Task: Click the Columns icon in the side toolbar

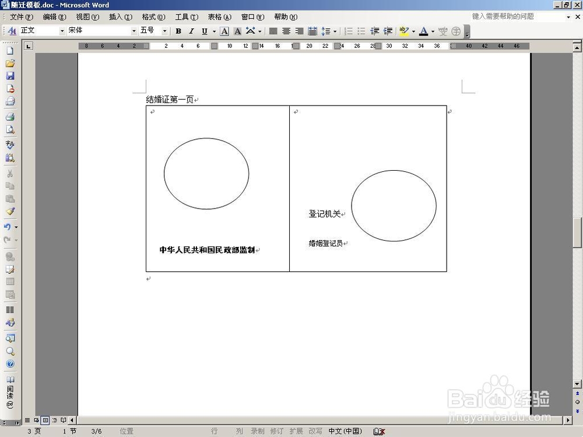Action: point(10,309)
